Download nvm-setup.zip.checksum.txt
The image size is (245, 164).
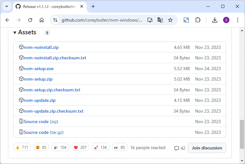[x=52, y=90]
